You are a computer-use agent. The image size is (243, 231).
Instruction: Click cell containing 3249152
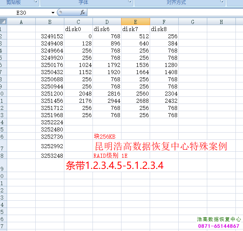point(50,36)
